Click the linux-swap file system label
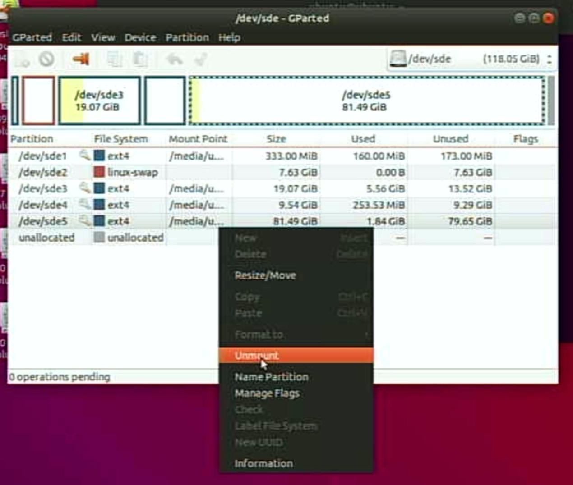 pos(133,172)
